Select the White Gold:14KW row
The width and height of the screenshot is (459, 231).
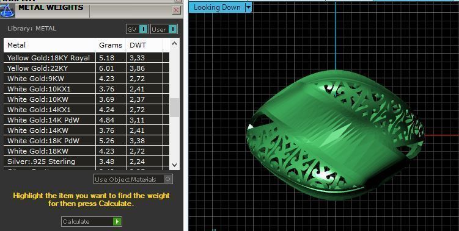tap(87, 130)
